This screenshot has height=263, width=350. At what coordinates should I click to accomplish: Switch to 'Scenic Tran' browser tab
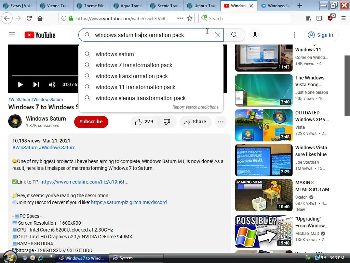tap(165, 5)
